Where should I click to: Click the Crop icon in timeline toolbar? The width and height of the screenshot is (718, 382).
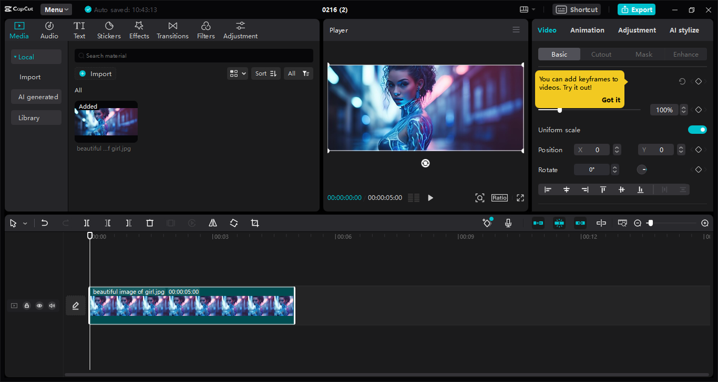click(x=255, y=223)
